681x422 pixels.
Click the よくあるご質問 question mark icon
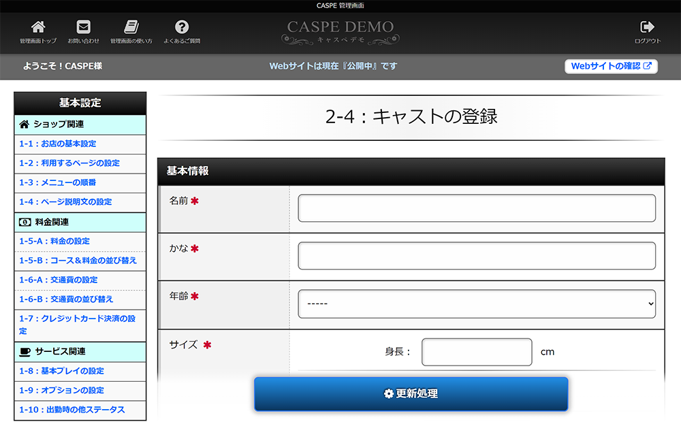[x=182, y=27]
